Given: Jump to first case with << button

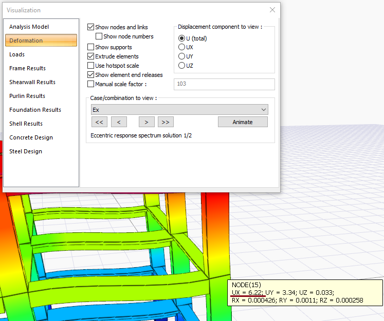Looking at the screenshot, I should [x=99, y=122].
